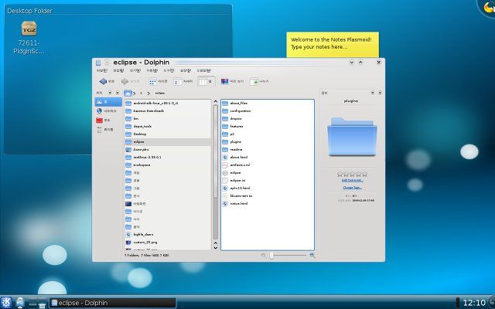Select the Examples folder icon
This screenshot has height=309, width=495.
tap(128, 149)
